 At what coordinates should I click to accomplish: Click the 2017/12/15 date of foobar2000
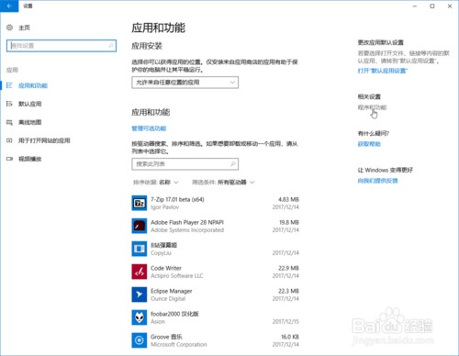click(285, 322)
